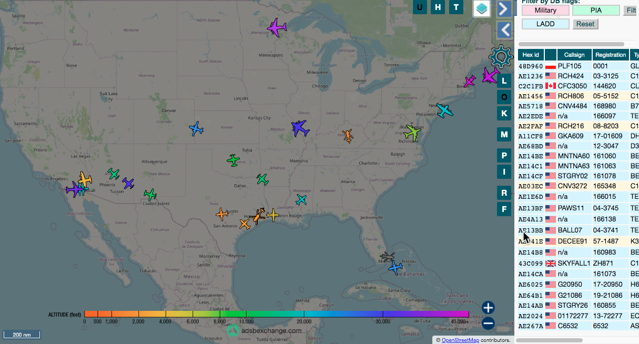Image resolution: width=639 pixels, height=344 pixels.
Task: Collapse sidebar with left chevron arrow
Action: point(504,29)
